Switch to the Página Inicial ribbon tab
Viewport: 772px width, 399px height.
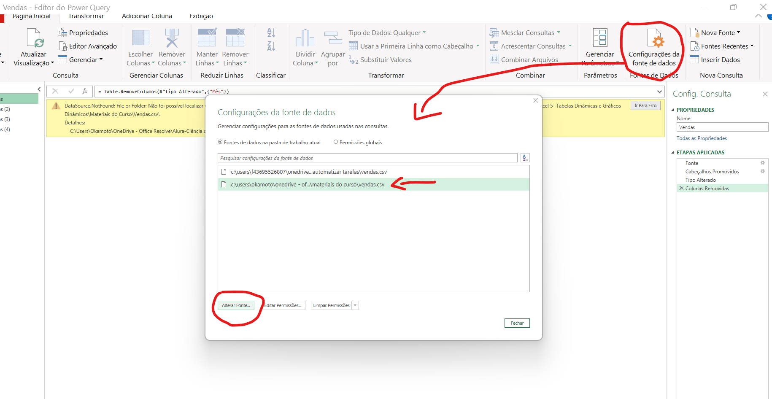(x=32, y=16)
